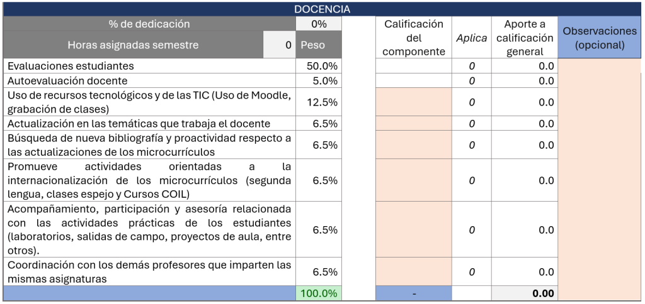The image size is (645, 304).
Task: Select the 50.0% weight cell
Action: point(319,66)
